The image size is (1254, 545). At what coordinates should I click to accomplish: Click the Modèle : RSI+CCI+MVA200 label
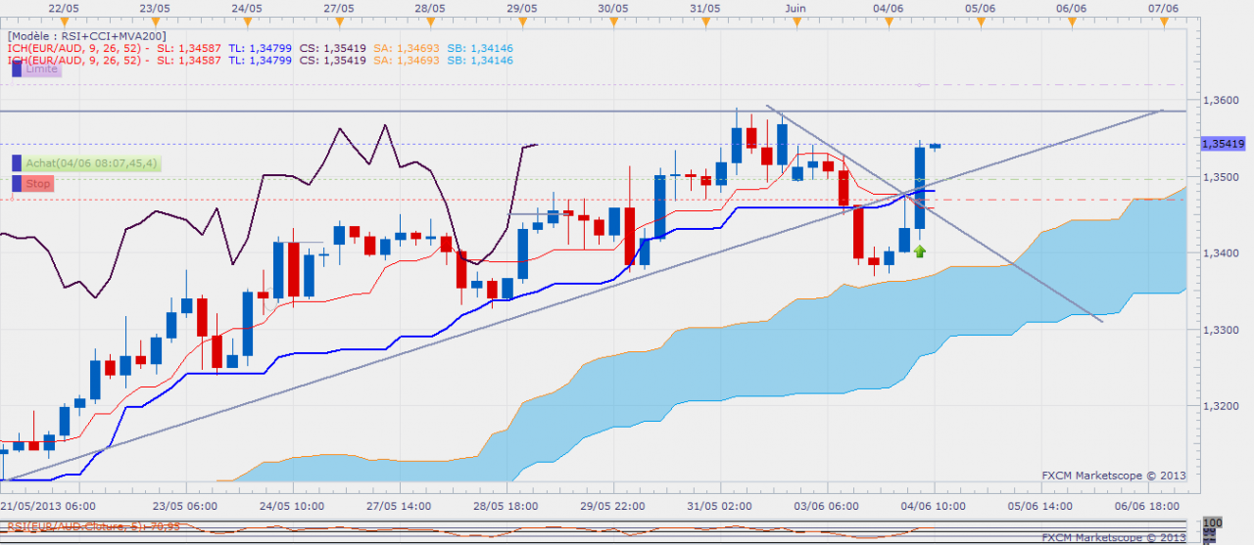(x=87, y=35)
